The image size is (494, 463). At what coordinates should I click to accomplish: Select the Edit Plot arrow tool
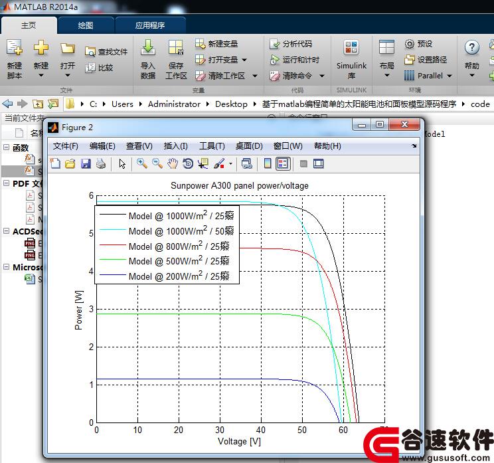coord(122,164)
